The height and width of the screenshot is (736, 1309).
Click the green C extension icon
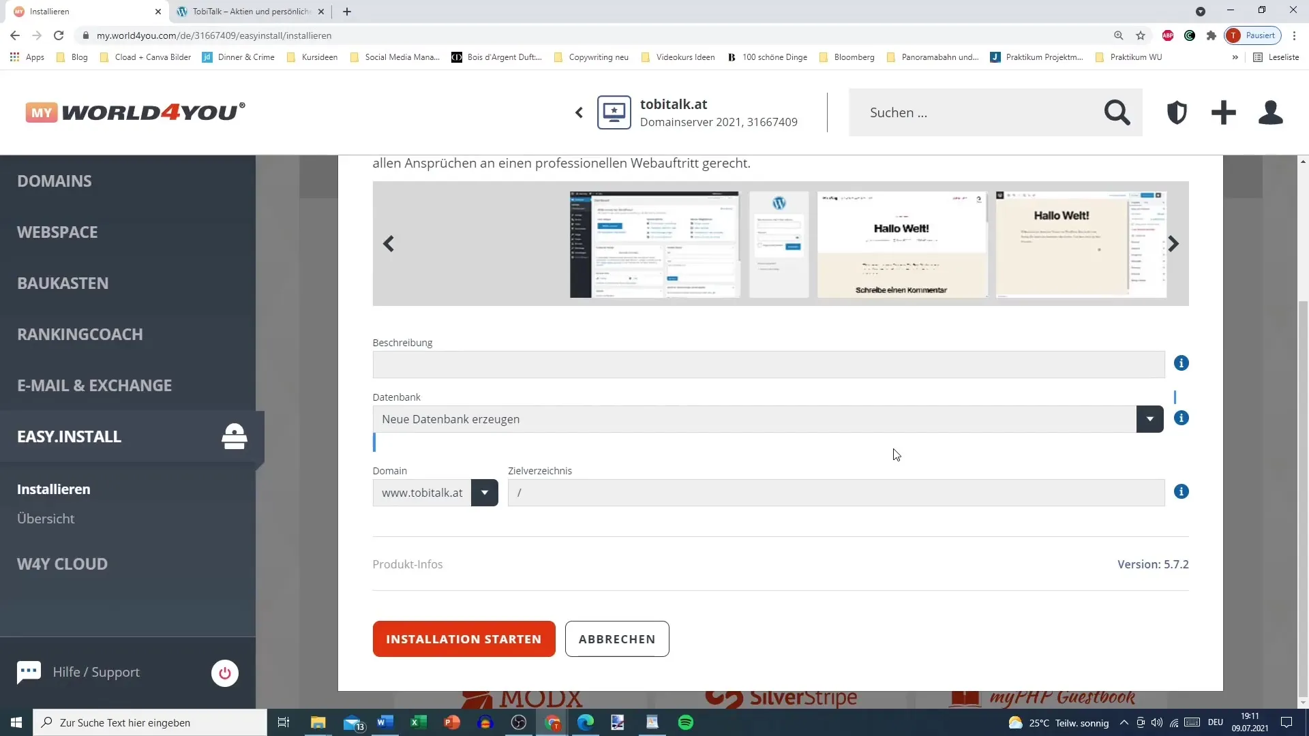[1190, 35]
